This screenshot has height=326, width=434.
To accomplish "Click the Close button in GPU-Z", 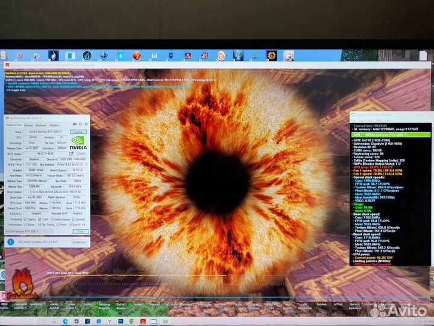I will pos(81,231).
